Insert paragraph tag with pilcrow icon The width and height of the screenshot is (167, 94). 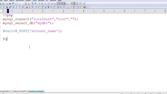coord(20,7)
